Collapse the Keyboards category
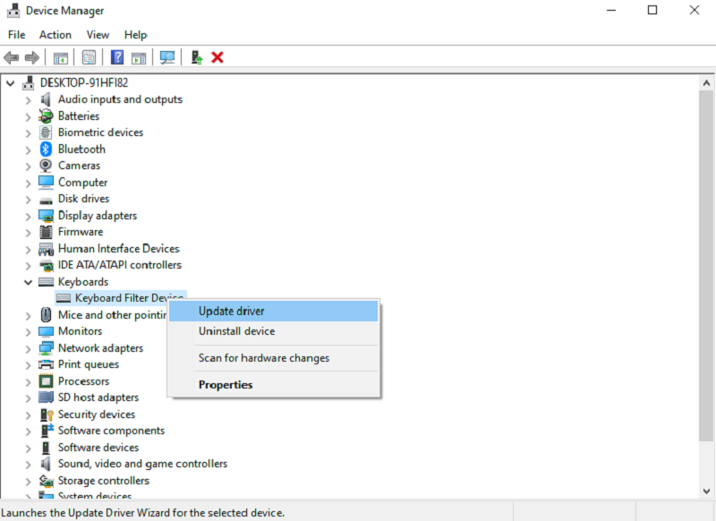Viewport: 716px width, 521px height. 28,282
